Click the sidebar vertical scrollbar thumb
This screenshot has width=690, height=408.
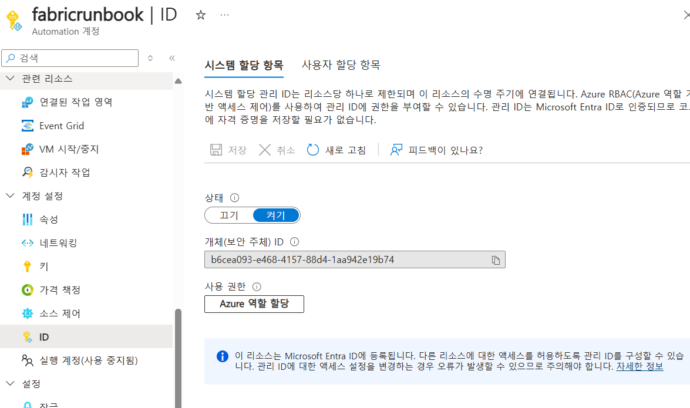178,358
